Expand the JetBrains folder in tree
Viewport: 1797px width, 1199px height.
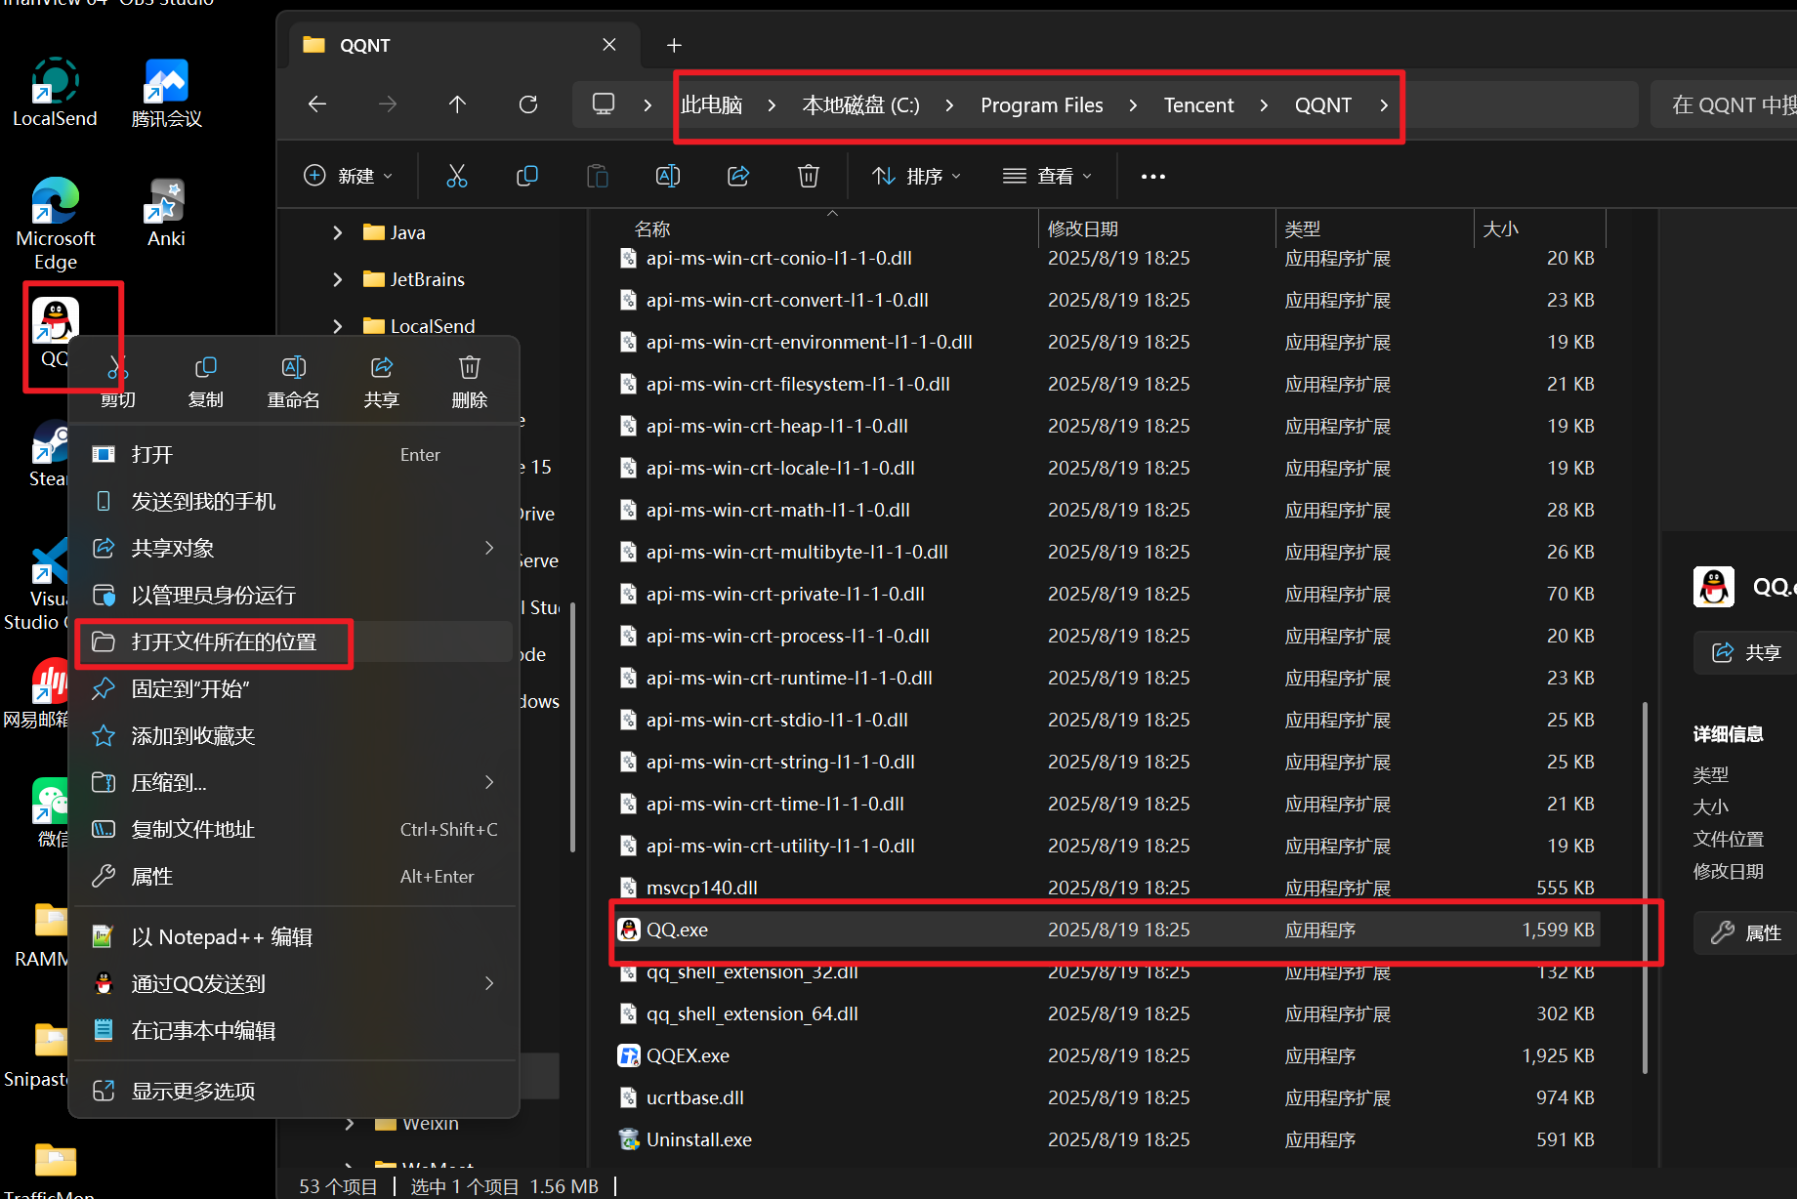tap(338, 279)
